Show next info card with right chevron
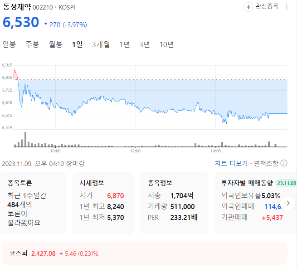Image resolution: width=297 pixels, height=268 pixels. (288, 203)
